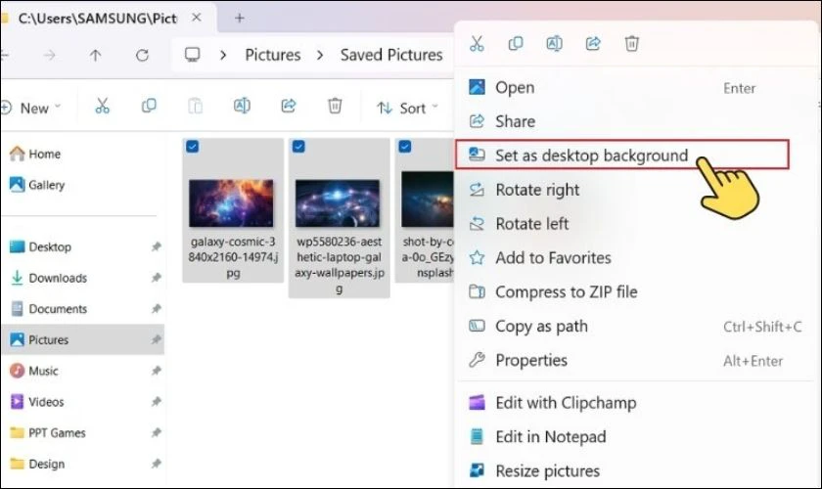Click the pin icon beside PPT Games
The height and width of the screenshot is (489, 822).
click(x=157, y=432)
